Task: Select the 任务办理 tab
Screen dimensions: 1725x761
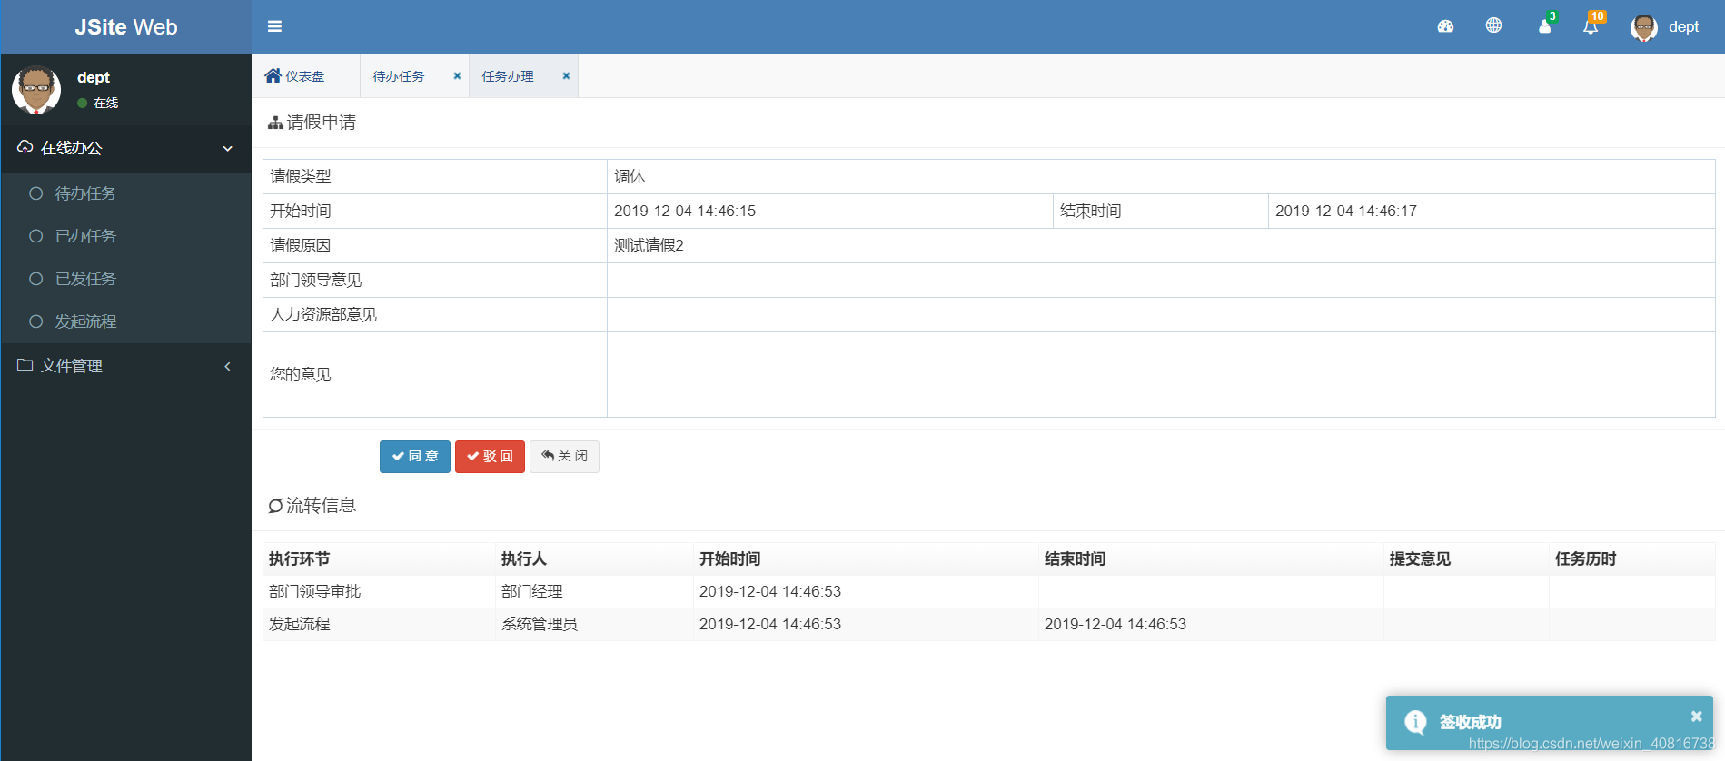Action: (x=508, y=76)
